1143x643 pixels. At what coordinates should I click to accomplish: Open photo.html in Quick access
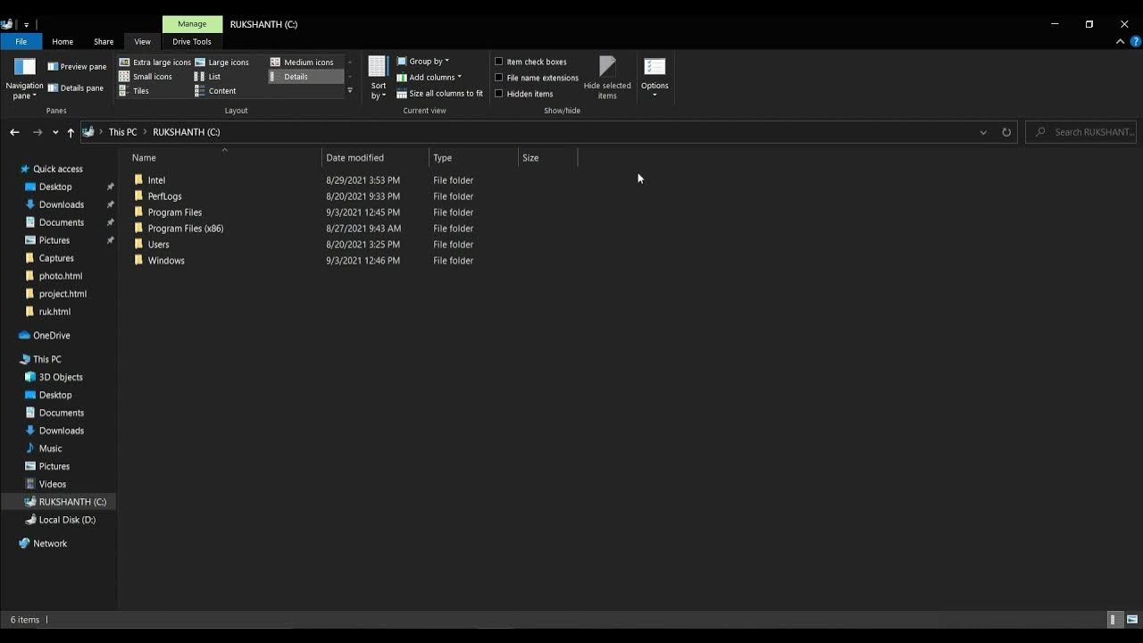(x=60, y=276)
